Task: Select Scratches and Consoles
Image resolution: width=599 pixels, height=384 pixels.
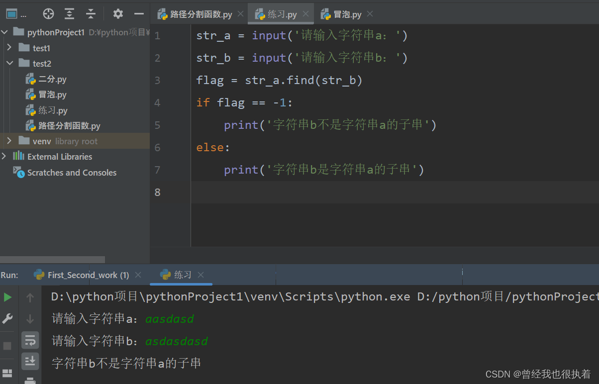Action: tap(72, 173)
